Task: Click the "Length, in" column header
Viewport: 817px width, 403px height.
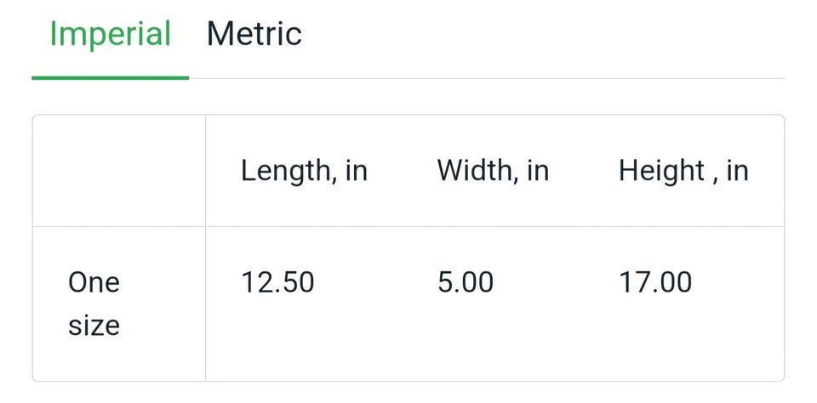Action: coord(304,171)
